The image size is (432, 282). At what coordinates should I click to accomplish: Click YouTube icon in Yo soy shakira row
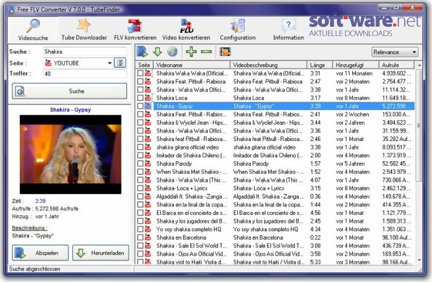point(148,229)
